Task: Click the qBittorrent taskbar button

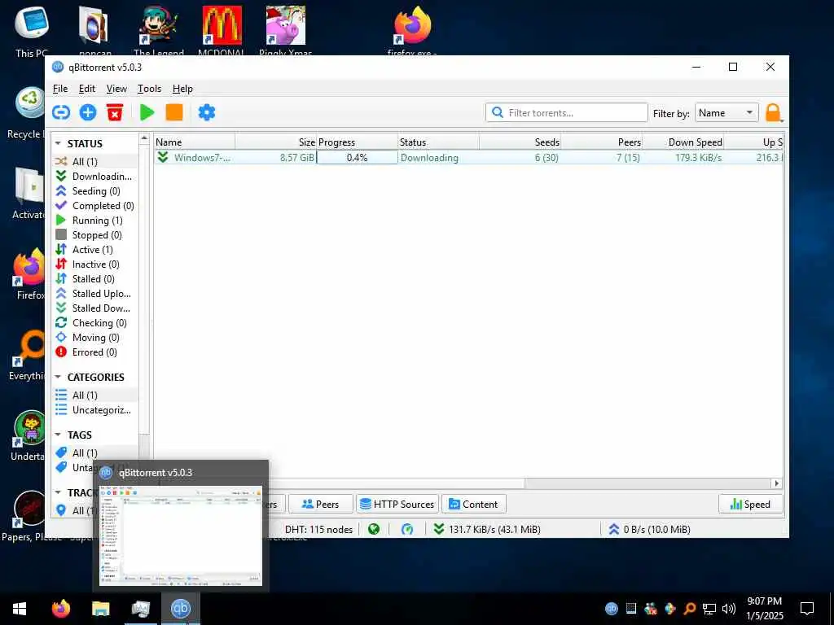Action: [x=180, y=609]
